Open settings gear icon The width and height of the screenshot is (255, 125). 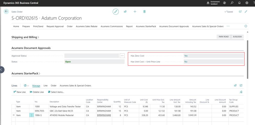[x=247, y=3]
